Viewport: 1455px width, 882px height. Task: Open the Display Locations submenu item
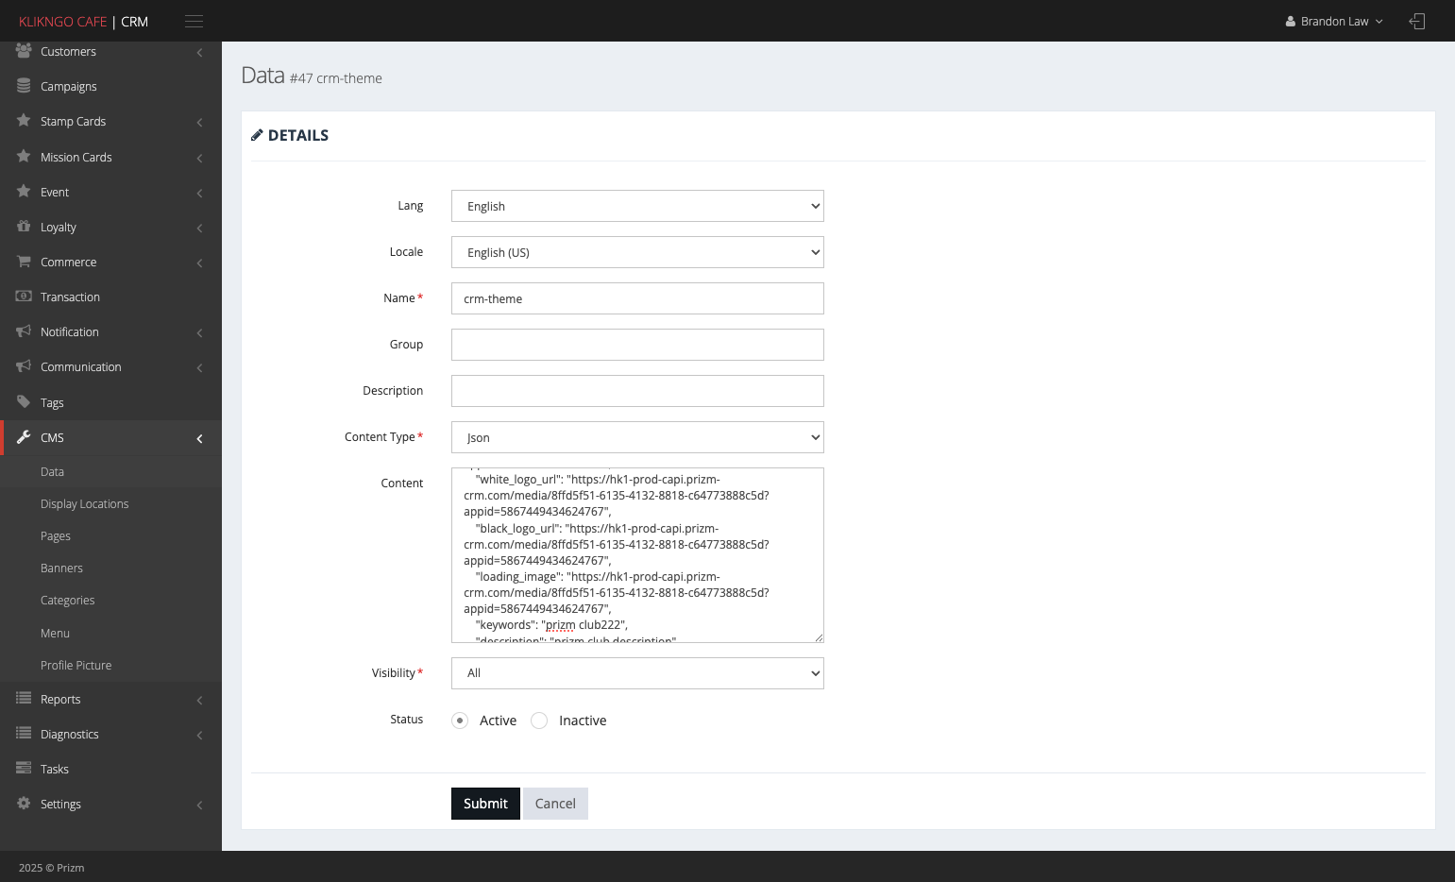pyautogui.click(x=84, y=504)
